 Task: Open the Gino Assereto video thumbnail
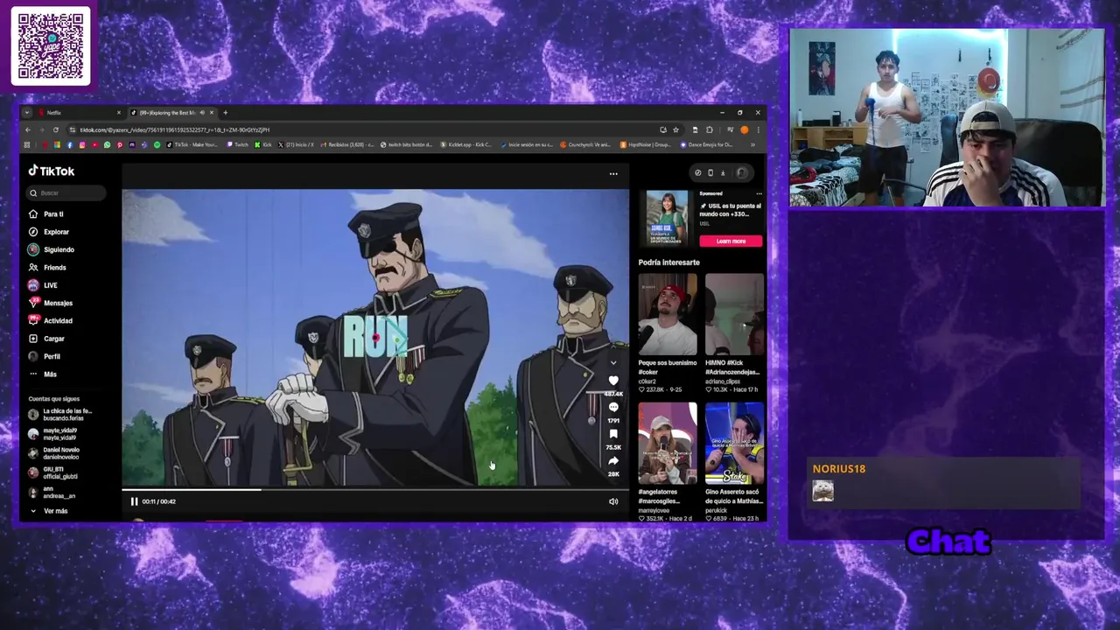point(734,444)
